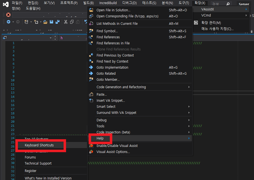Open the Add New Item dropdown arrow
The image size is (254, 180).
41,22
